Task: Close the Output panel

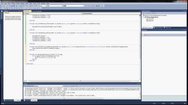Action: tap(140, 84)
